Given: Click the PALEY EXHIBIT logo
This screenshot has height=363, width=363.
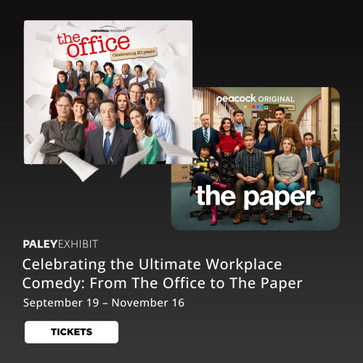Looking at the screenshot, I should pyautogui.click(x=60, y=244).
